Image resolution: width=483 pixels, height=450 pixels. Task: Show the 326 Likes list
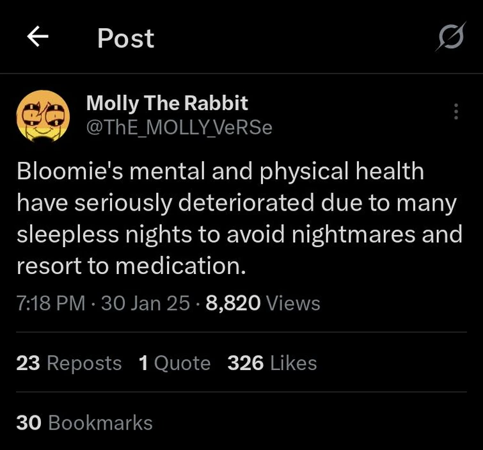pyautogui.click(x=272, y=363)
